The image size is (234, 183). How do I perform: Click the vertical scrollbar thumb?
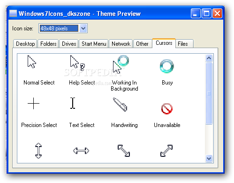(x=209, y=93)
